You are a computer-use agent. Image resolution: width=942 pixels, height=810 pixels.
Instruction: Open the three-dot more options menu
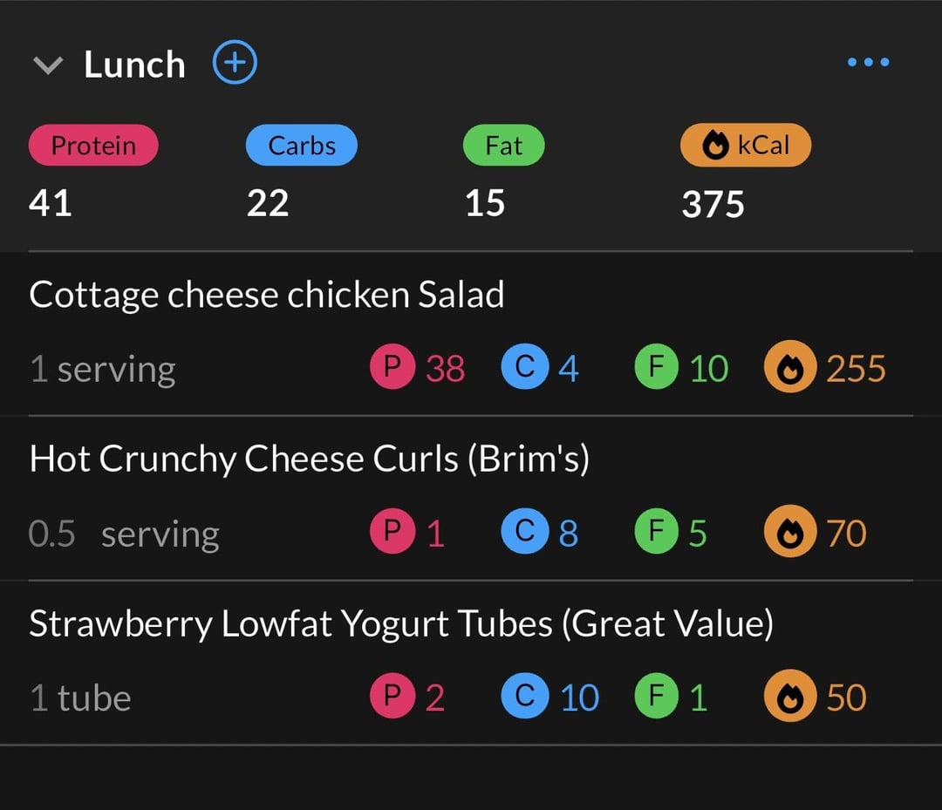[x=868, y=62]
